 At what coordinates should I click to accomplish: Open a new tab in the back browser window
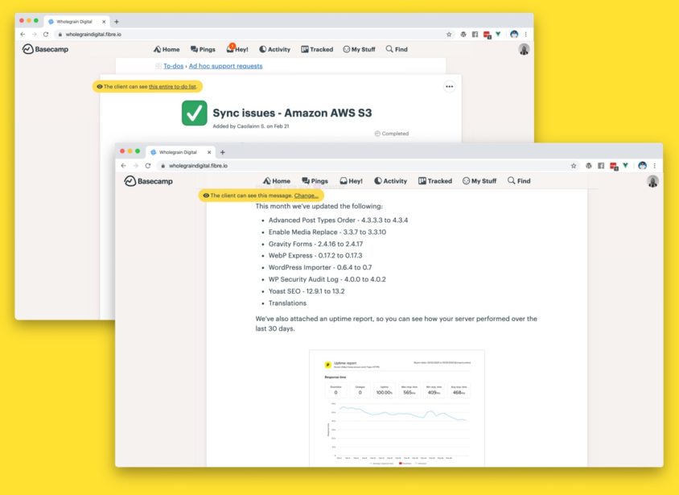(117, 21)
